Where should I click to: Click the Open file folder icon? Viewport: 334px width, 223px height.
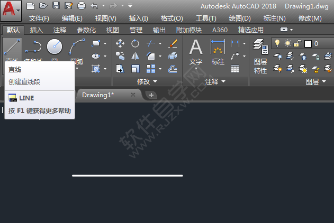(x=43, y=6)
